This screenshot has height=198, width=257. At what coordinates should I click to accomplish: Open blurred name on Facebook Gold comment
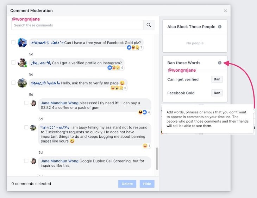click(47, 43)
